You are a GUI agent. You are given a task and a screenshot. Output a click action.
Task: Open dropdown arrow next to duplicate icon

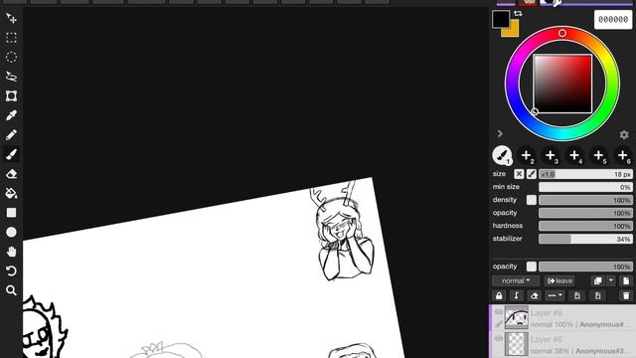tap(611, 280)
